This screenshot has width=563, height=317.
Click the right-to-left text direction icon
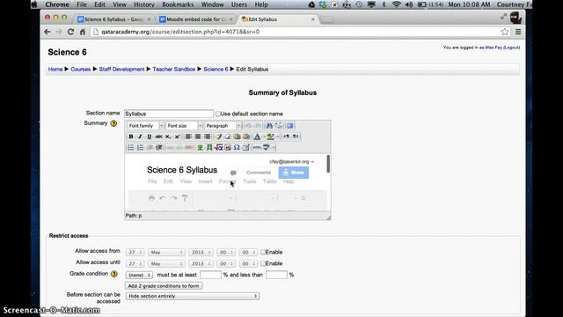click(296, 136)
